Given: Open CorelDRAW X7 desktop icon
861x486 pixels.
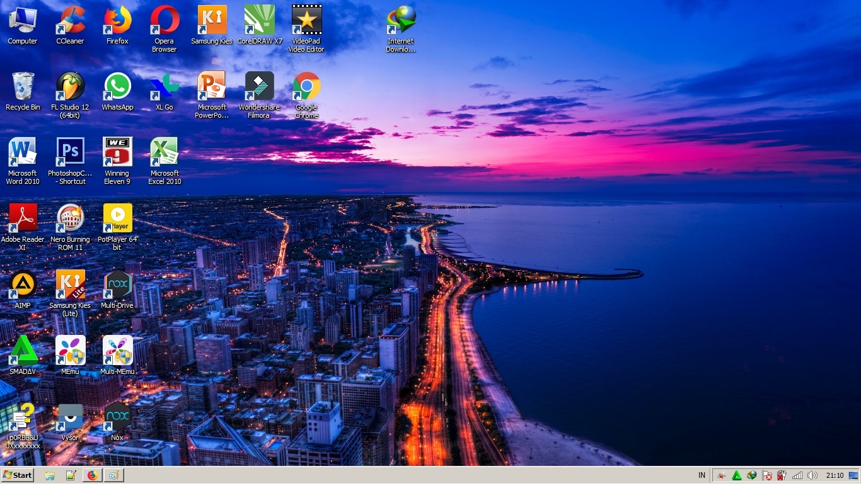Looking at the screenshot, I should tap(259, 21).
